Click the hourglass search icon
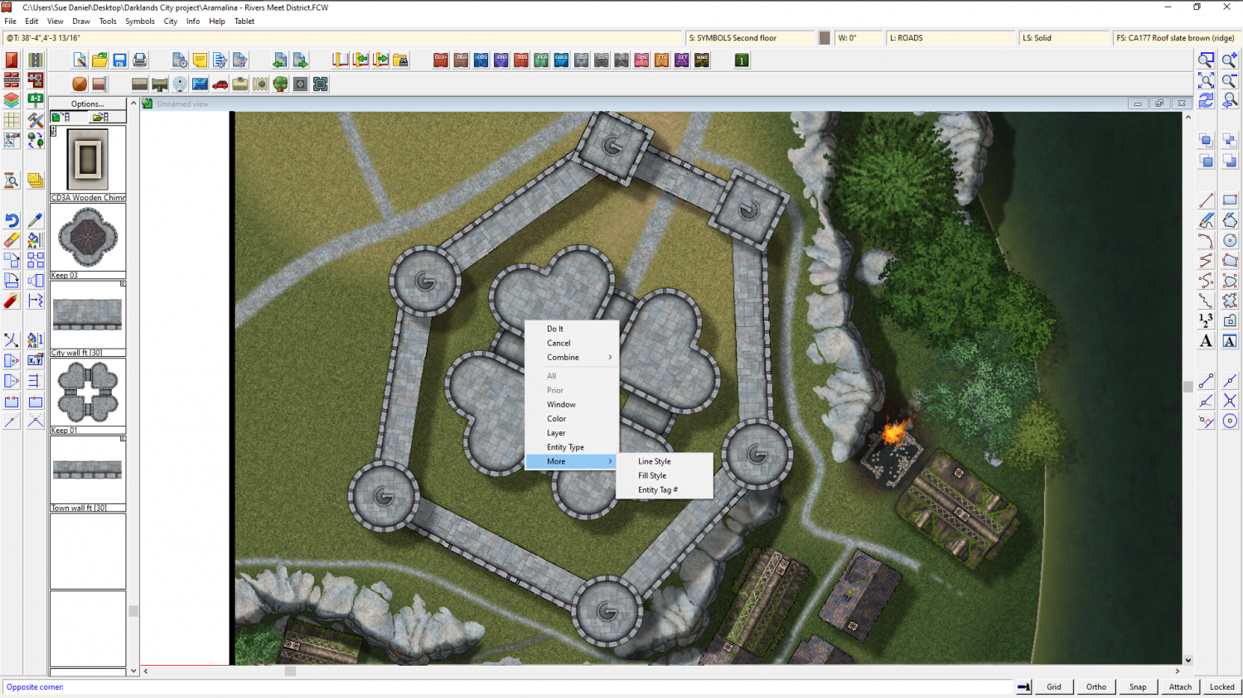This screenshot has width=1243, height=698. click(x=12, y=181)
